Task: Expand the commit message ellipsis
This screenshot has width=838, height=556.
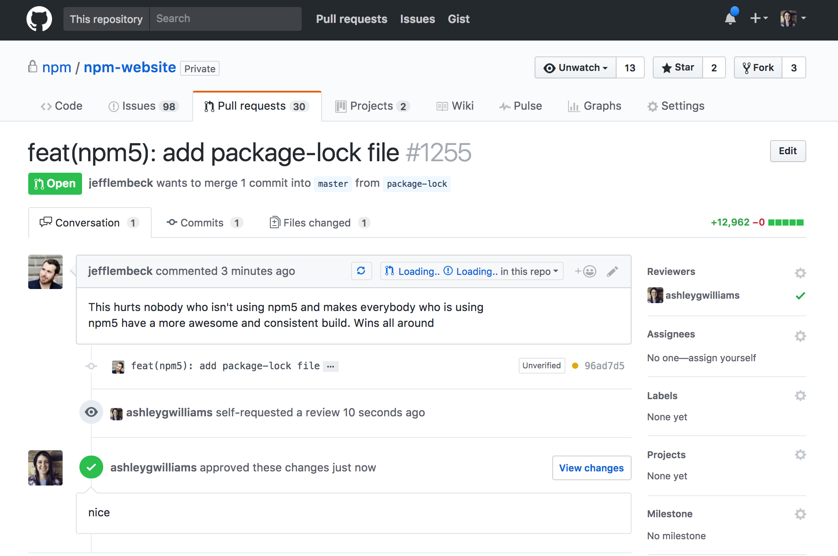Action: pos(330,367)
